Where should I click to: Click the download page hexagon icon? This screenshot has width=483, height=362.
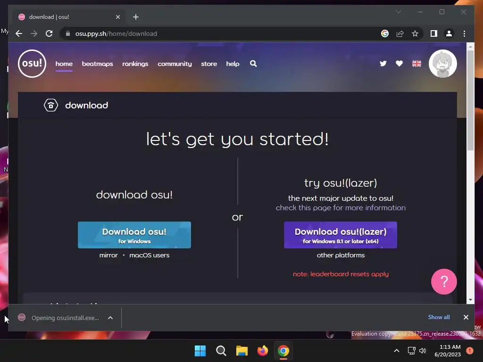pyautogui.click(x=51, y=105)
